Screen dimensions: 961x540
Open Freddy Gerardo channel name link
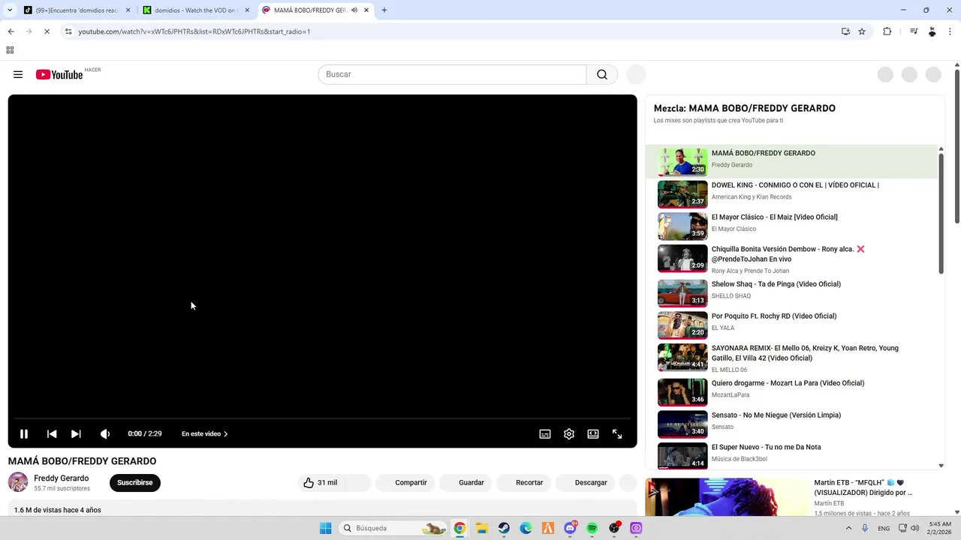[x=61, y=478]
